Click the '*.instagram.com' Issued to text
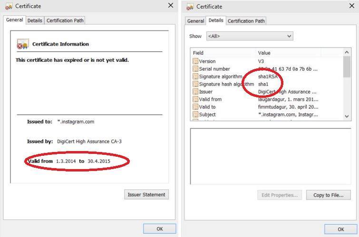 point(76,122)
